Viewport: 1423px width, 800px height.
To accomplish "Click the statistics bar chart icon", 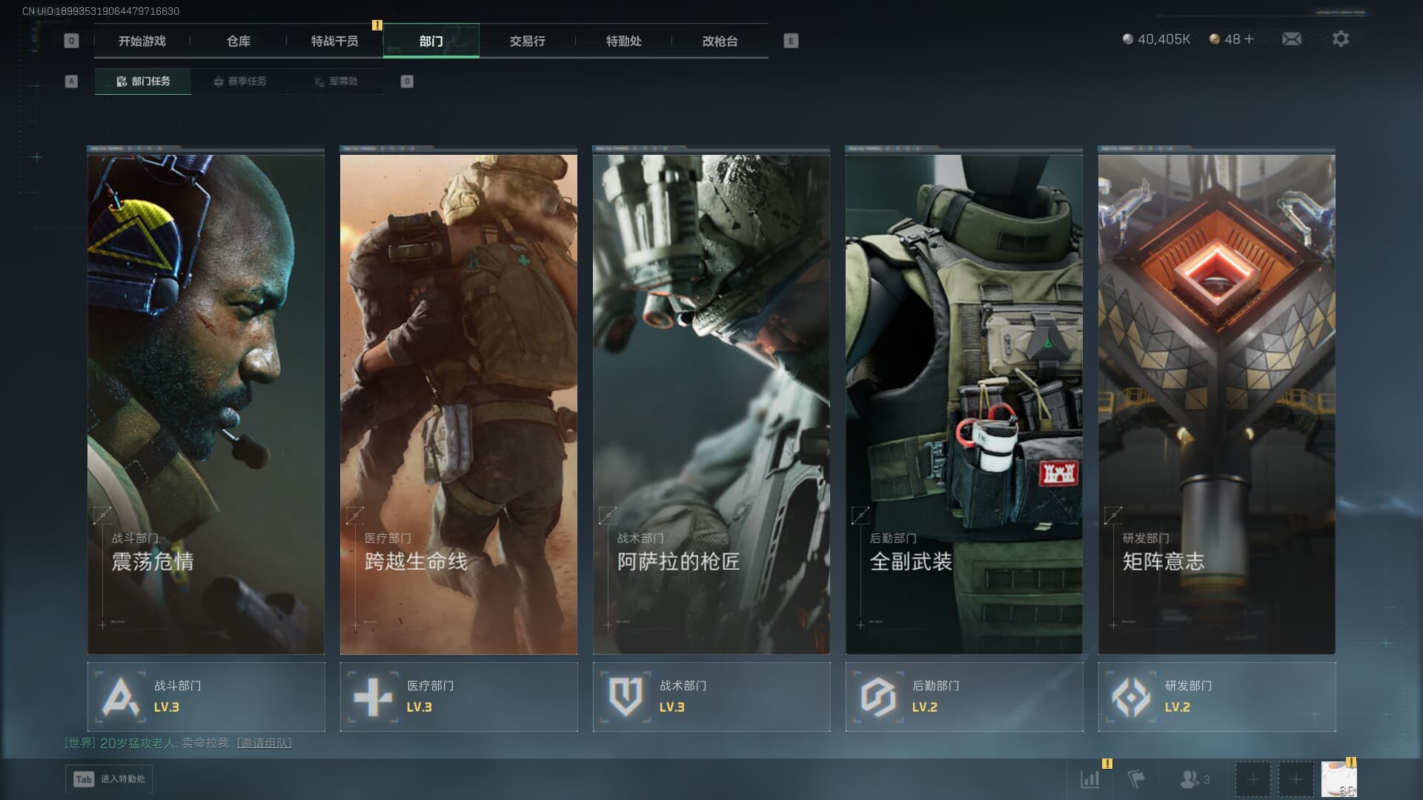I will [1090, 779].
